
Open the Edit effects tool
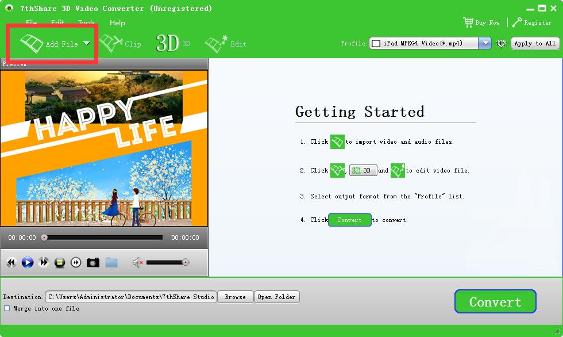tap(225, 44)
